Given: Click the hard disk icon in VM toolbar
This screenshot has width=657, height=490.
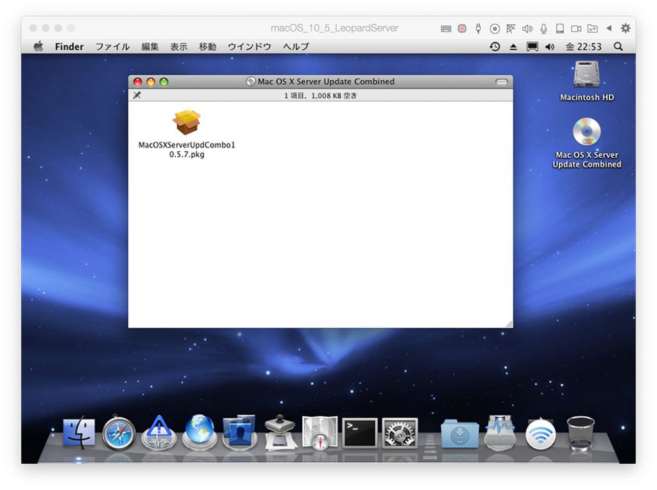Looking at the screenshot, I should (x=559, y=28).
